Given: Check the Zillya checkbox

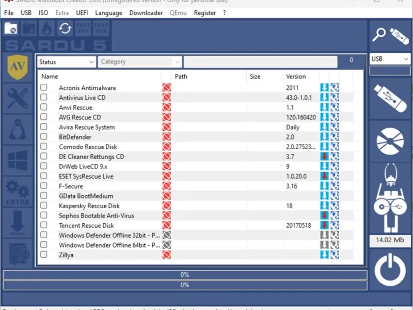Looking at the screenshot, I should pos(44,254).
